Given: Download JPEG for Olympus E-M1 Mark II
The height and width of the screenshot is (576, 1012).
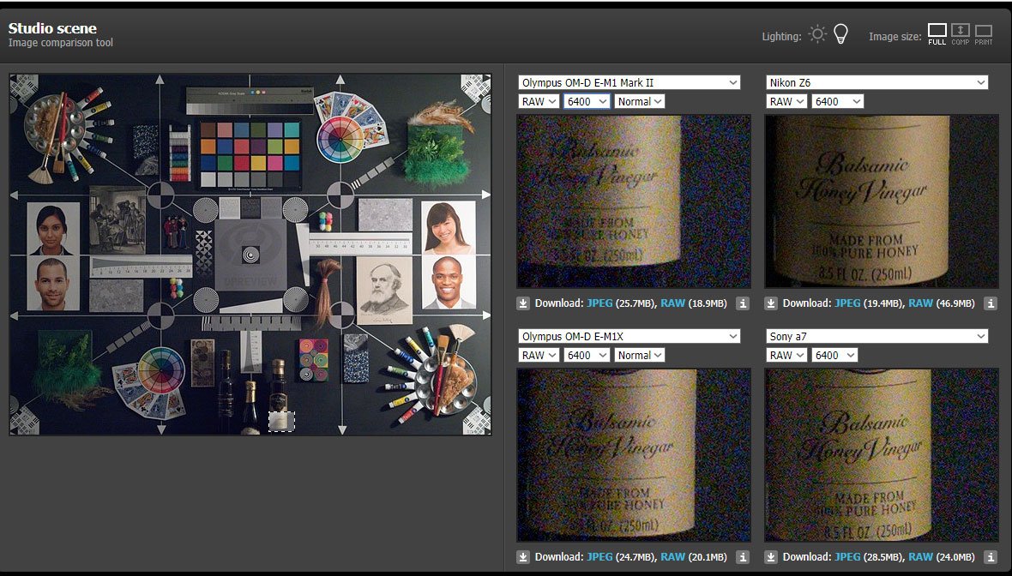Looking at the screenshot, I should coord(599,303).
